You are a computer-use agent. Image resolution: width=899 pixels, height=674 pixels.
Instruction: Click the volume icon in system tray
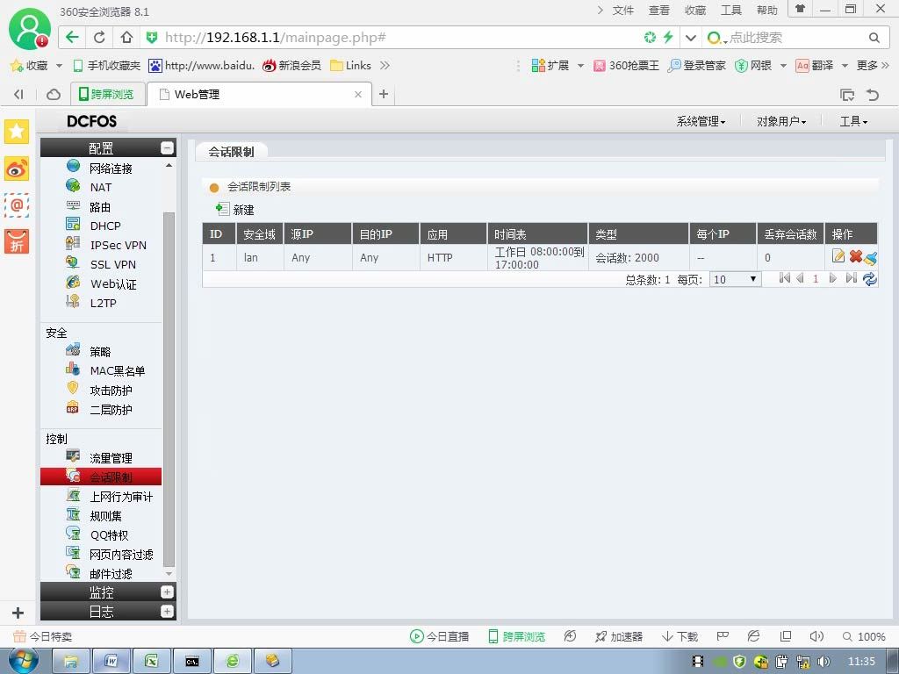pos(823,662)
